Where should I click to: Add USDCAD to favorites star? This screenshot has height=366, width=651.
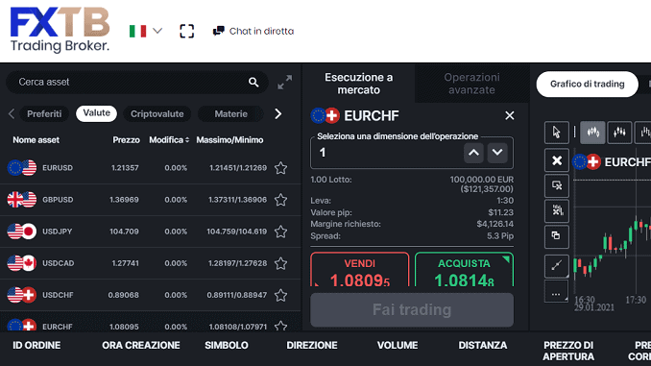point(281,263)
